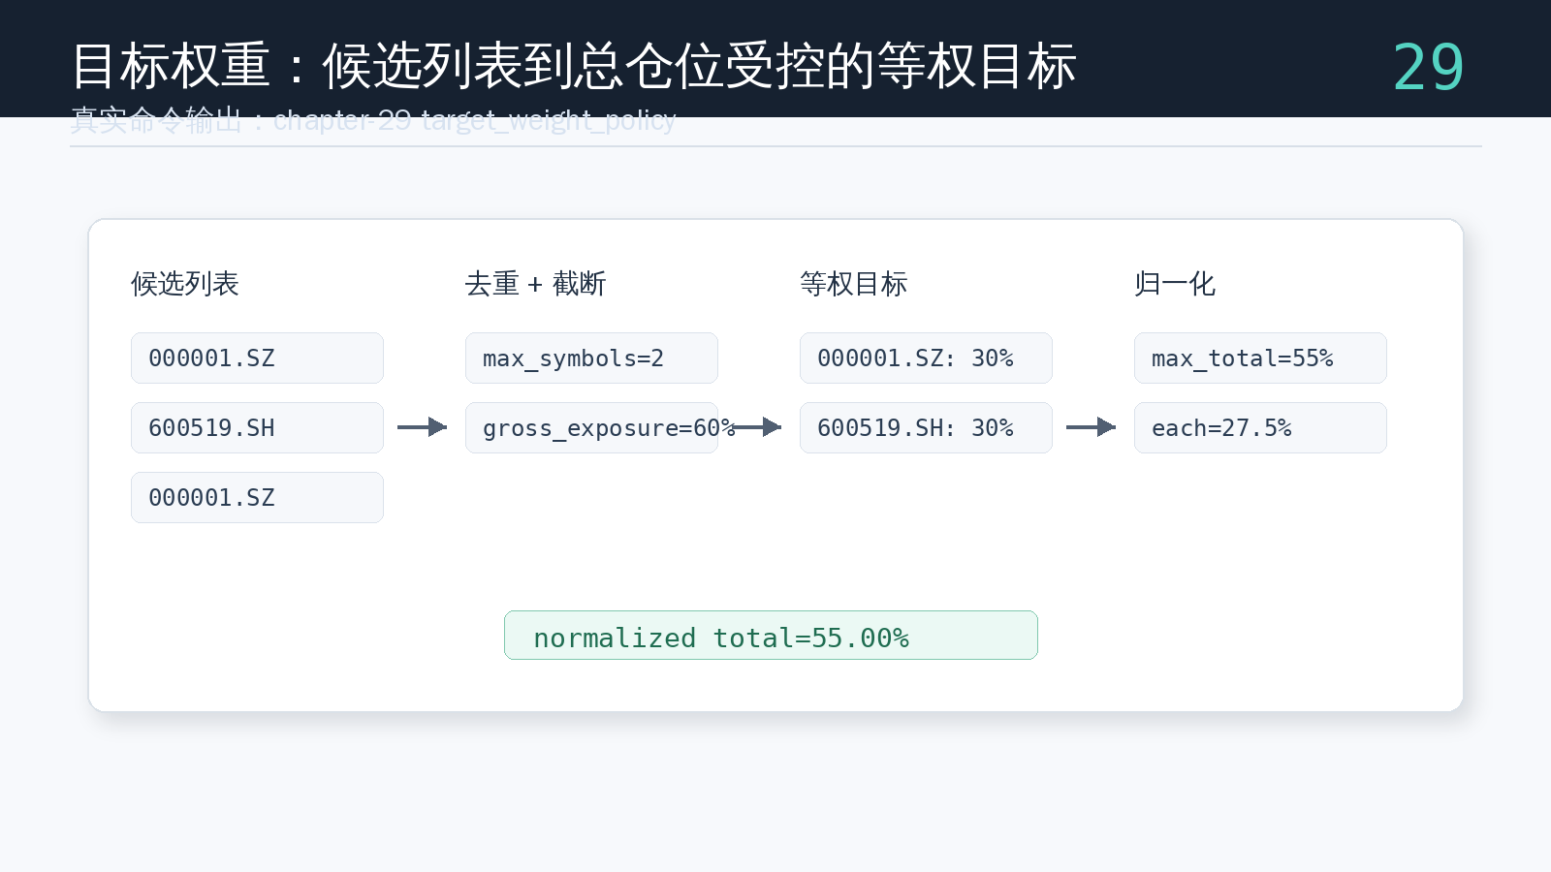Click the 600519.SH: 30% weight box
1551x872 pixels.
(926, 428)
